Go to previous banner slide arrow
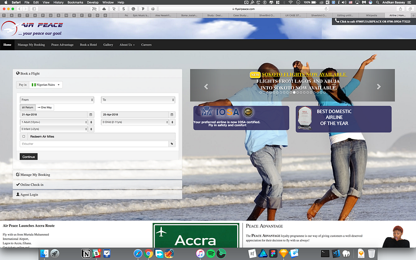The image size is (416, 260). 206,86
